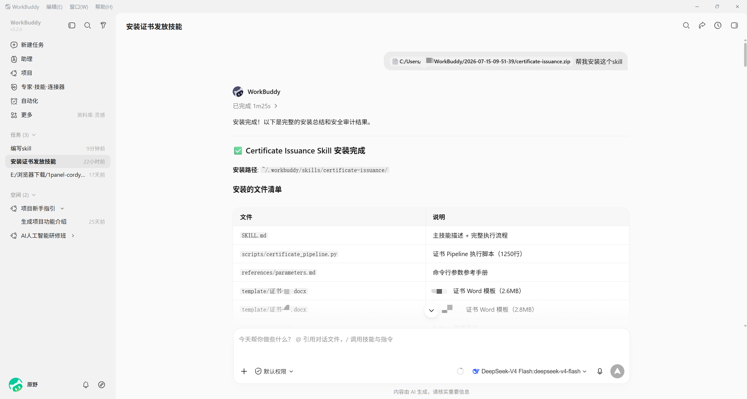Screen dimensions: 747x399
Task: Click the attached zip file icon
Action: [395, 62]
